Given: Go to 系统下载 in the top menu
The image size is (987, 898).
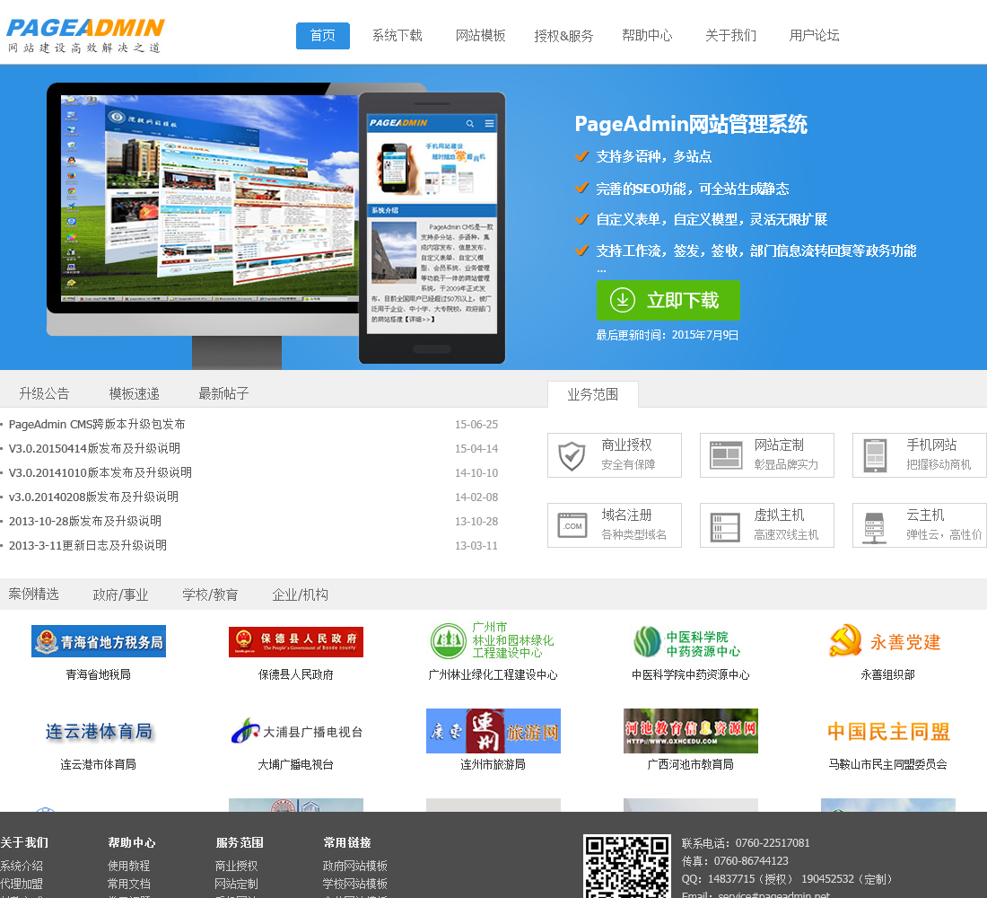Looking at the screenshot, I should [x=397, y=36].
